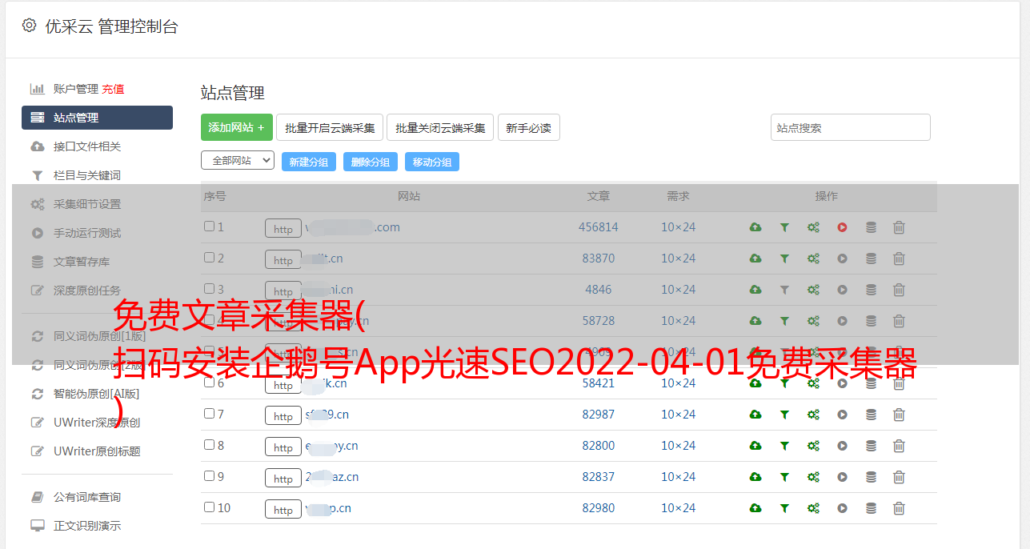The height and width of the screenshot is (549, 1030).
Task: Click 批量开启云端采集 button
Action: pos(330,127)
